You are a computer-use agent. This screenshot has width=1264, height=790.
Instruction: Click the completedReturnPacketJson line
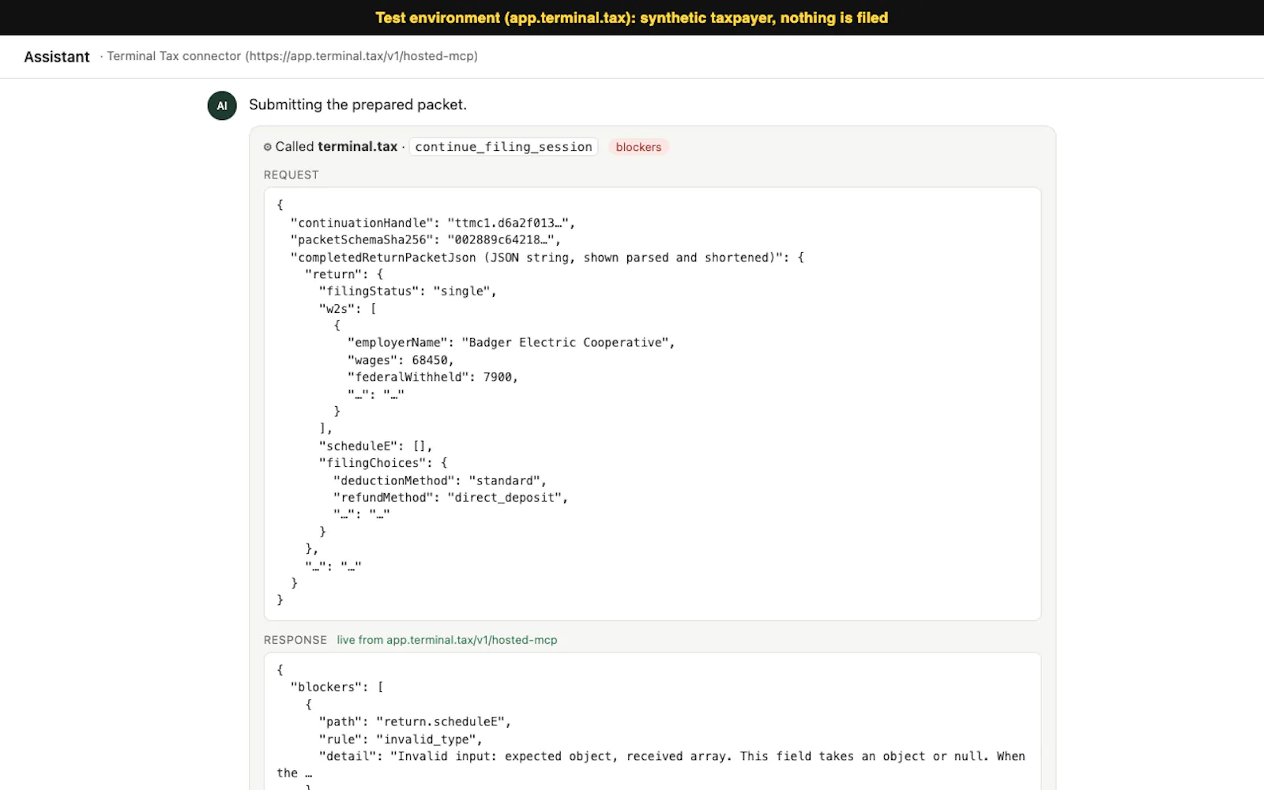(547, 258)
